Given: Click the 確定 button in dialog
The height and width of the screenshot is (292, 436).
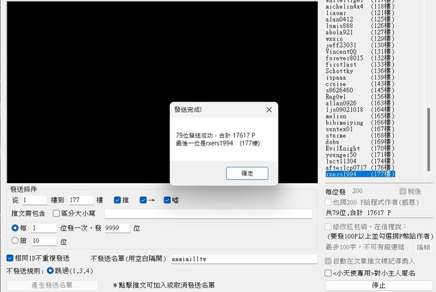Looking at the screenshot, I should [x=247, y=174].
